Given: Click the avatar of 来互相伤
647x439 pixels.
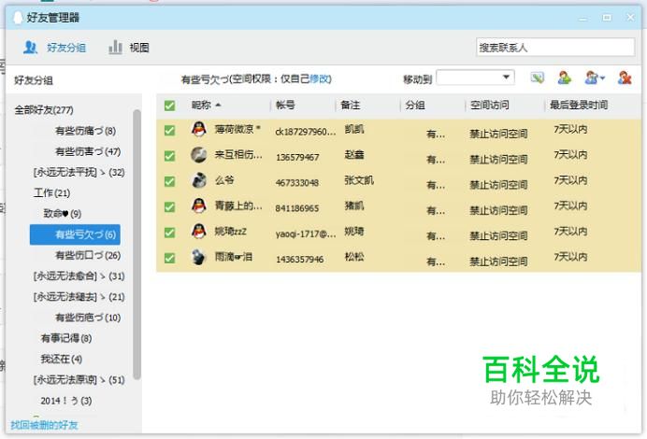Looking at the screenshot, I should click(199, 154).
